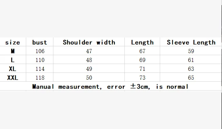The width and height of the screenshot is (222, 129).
Task: Select bust value 106 cell
Action: tap(40, 51)
